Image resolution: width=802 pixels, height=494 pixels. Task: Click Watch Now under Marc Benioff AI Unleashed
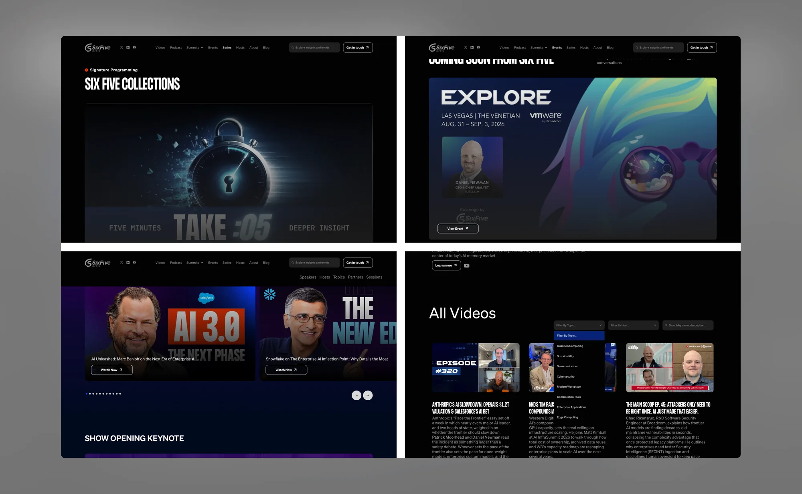(x=111, y=370)
